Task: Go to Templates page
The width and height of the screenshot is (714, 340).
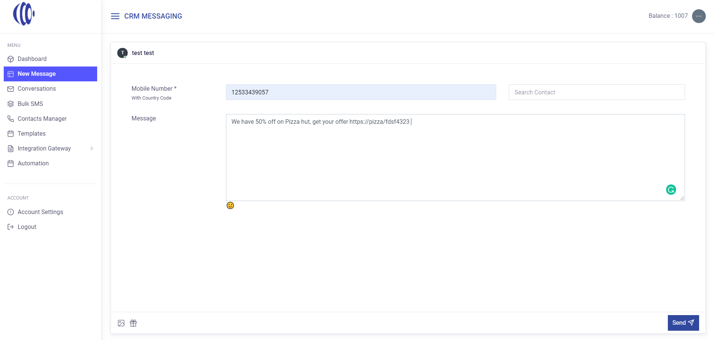Action: [50, 133]
